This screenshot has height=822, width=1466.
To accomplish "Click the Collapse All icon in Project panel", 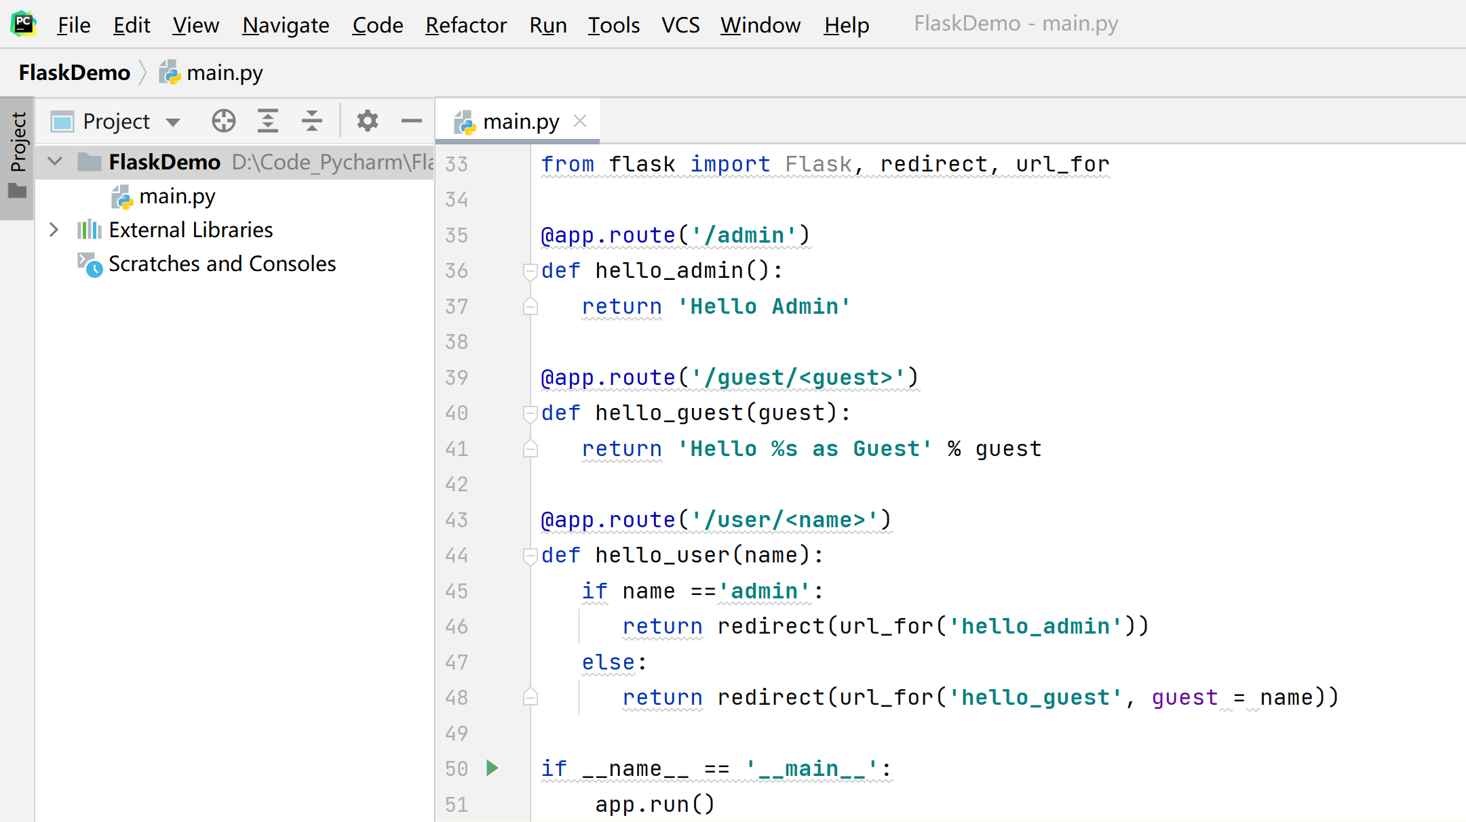I will point(312,121).
